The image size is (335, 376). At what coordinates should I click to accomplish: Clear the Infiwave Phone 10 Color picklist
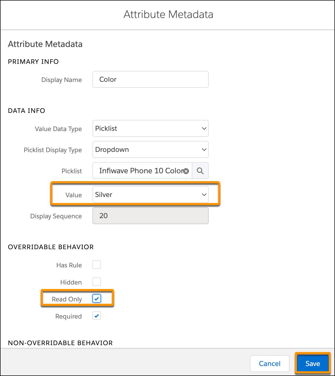[186, 171]
